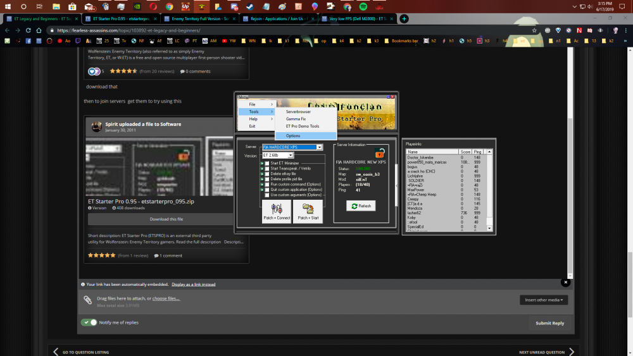
Task: Click the Patch + Connect button
Action: coord(277,211)
